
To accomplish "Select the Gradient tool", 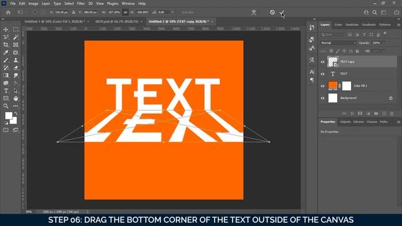I will [6, 75].
